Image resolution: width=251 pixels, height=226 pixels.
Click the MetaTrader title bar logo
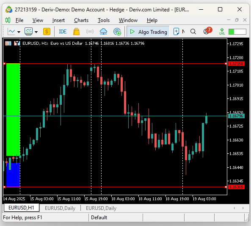[9, 10]
